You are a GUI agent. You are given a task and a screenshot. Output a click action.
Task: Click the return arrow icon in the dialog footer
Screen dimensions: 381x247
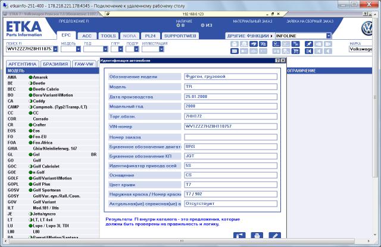239,235
